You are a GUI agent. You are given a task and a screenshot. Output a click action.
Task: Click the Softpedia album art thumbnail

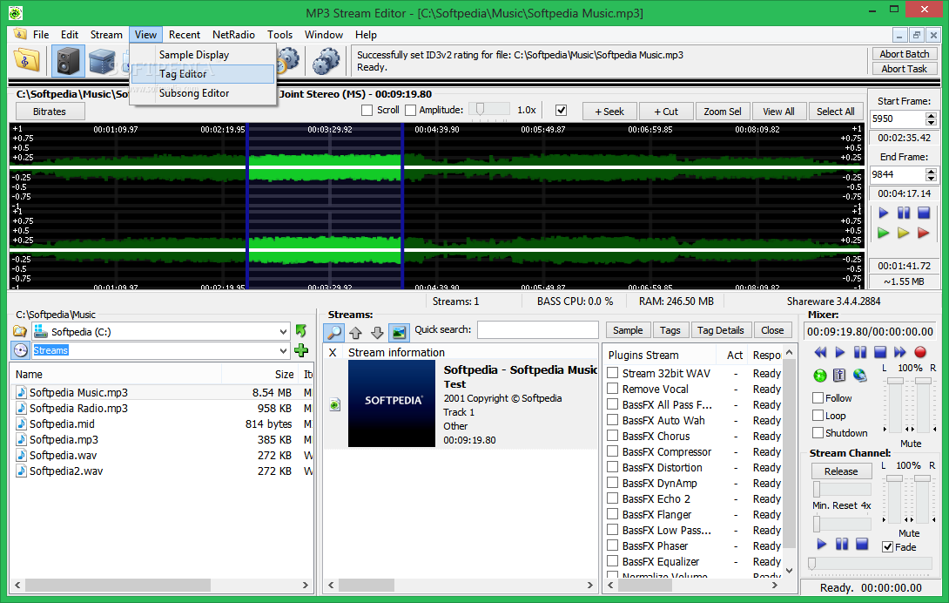tap(392, 403)
